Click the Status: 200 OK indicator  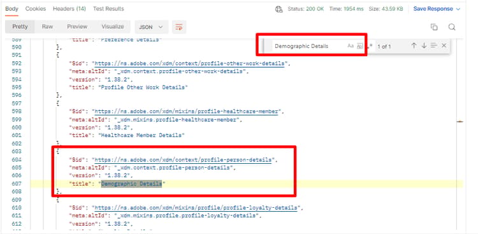306,9
